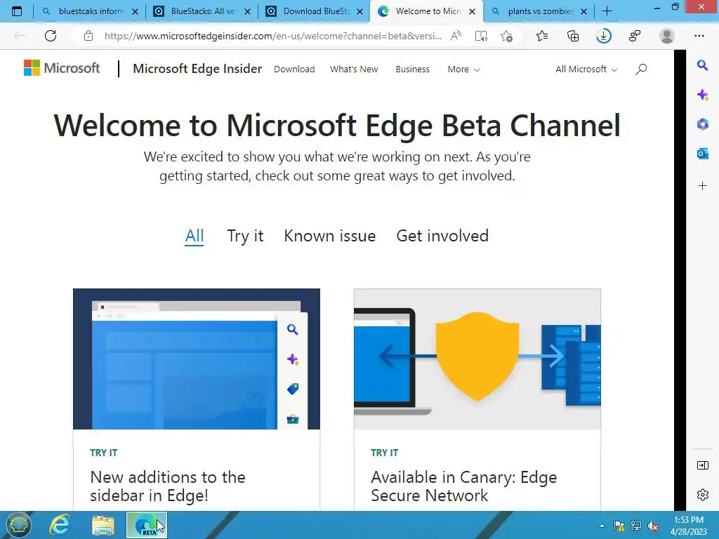Click Edge Beta taskbar icon
Screen dimensions: 719x539
point(146,525)
